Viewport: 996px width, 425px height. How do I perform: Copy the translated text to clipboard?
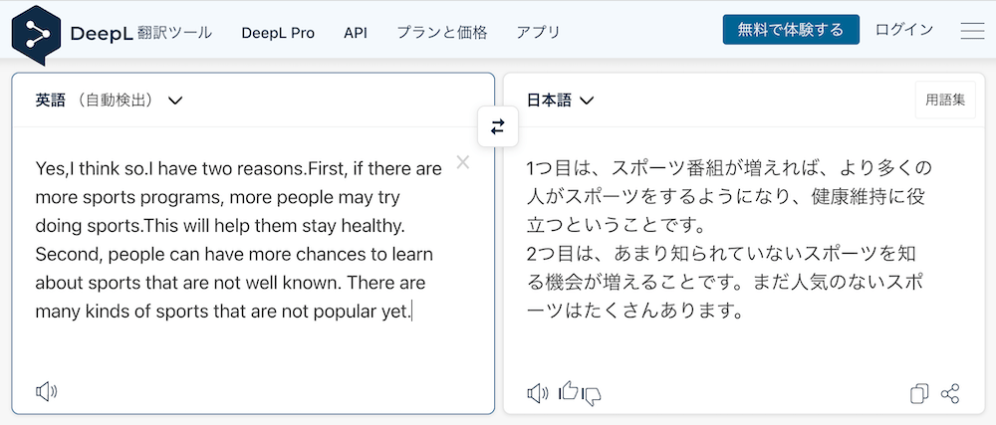tap(919, 394)
